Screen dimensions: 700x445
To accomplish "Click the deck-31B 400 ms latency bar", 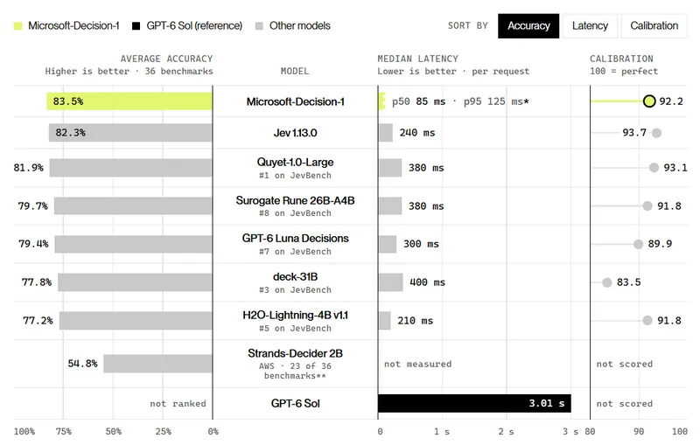I will pos(390,282).
